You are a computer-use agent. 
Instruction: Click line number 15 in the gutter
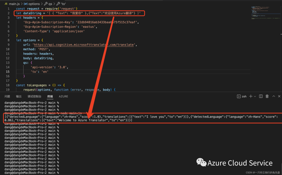click(x=8, y=72)
